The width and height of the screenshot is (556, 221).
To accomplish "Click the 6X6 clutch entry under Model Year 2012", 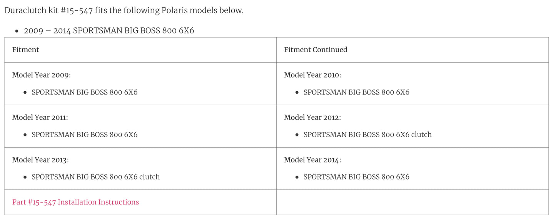I will [367, 135].
